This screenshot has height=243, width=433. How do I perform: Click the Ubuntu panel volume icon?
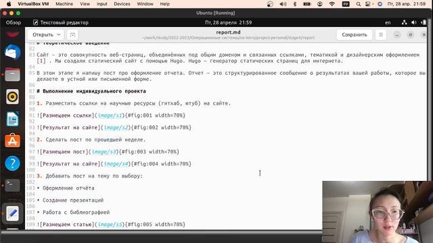click(x=413, y=22)
